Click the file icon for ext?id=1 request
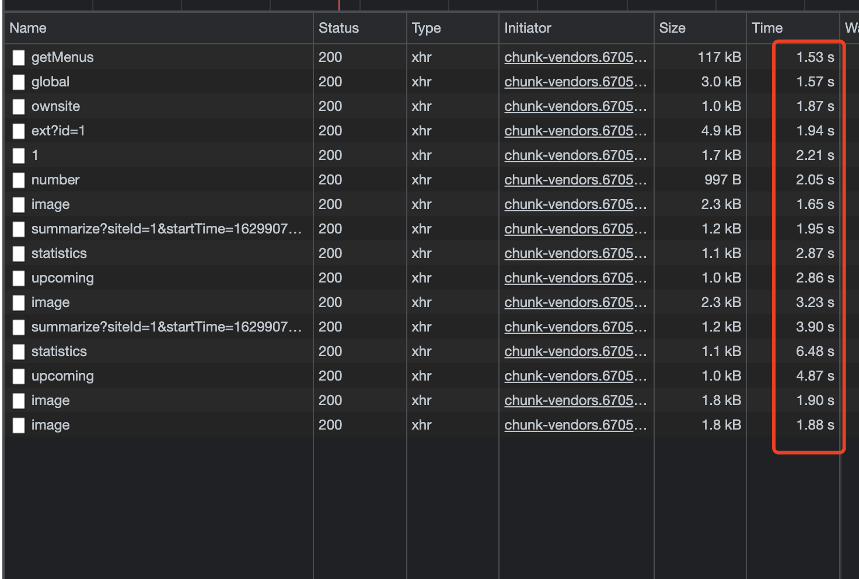The height and width of the screenshot is (579, 859). point(19,131)
